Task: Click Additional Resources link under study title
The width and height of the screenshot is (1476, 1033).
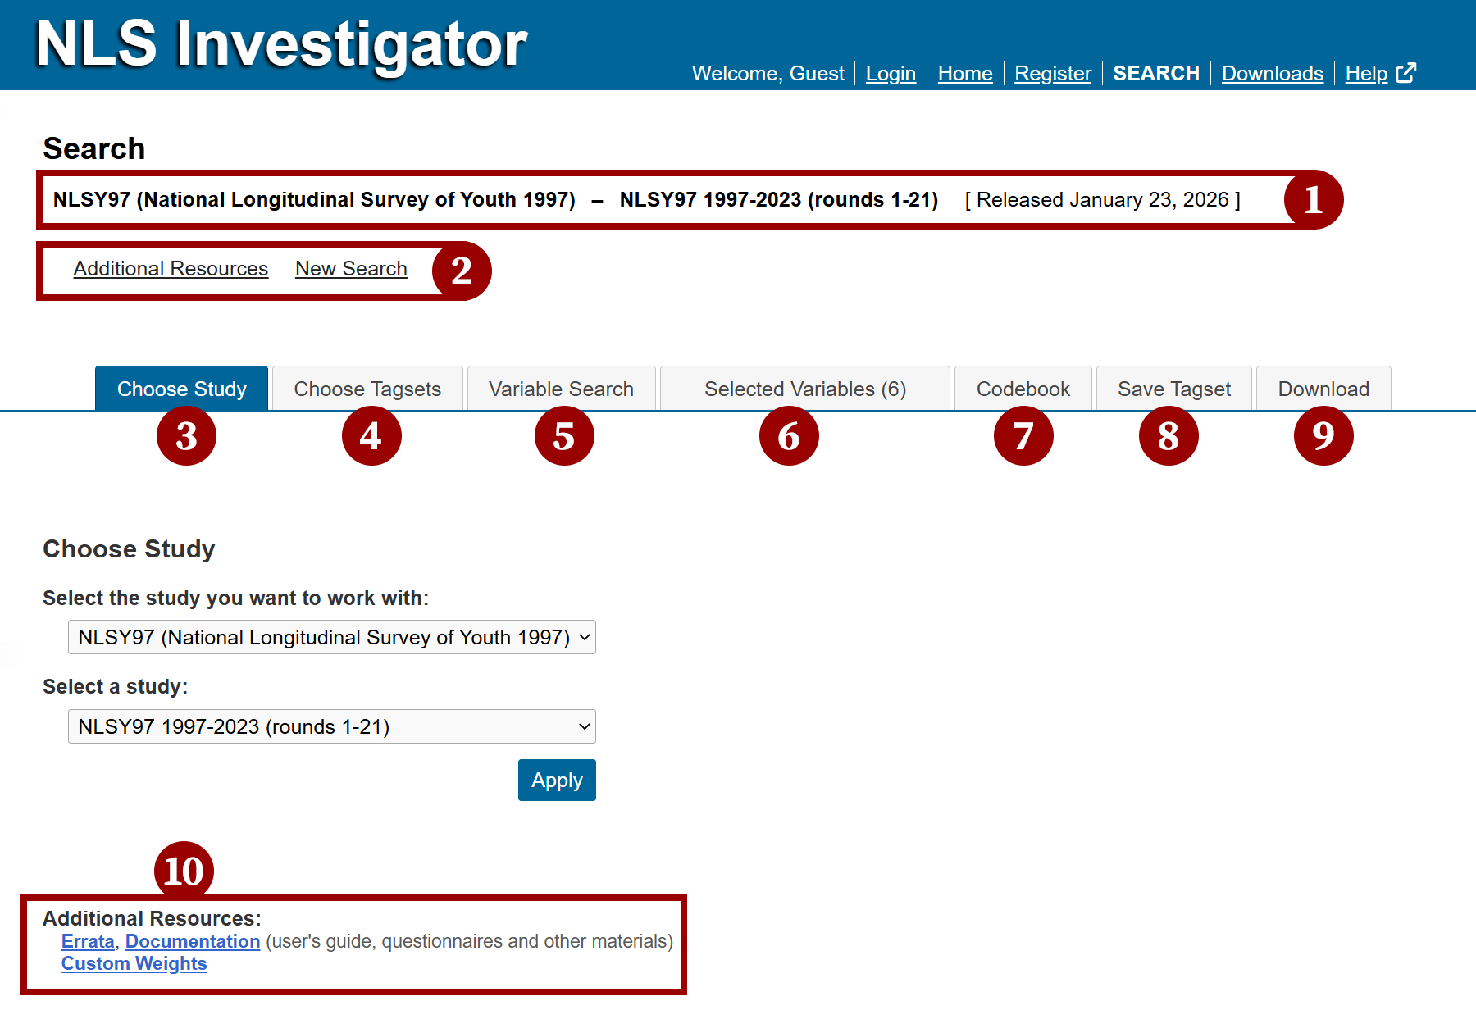Action: click(x=171, y=269)
